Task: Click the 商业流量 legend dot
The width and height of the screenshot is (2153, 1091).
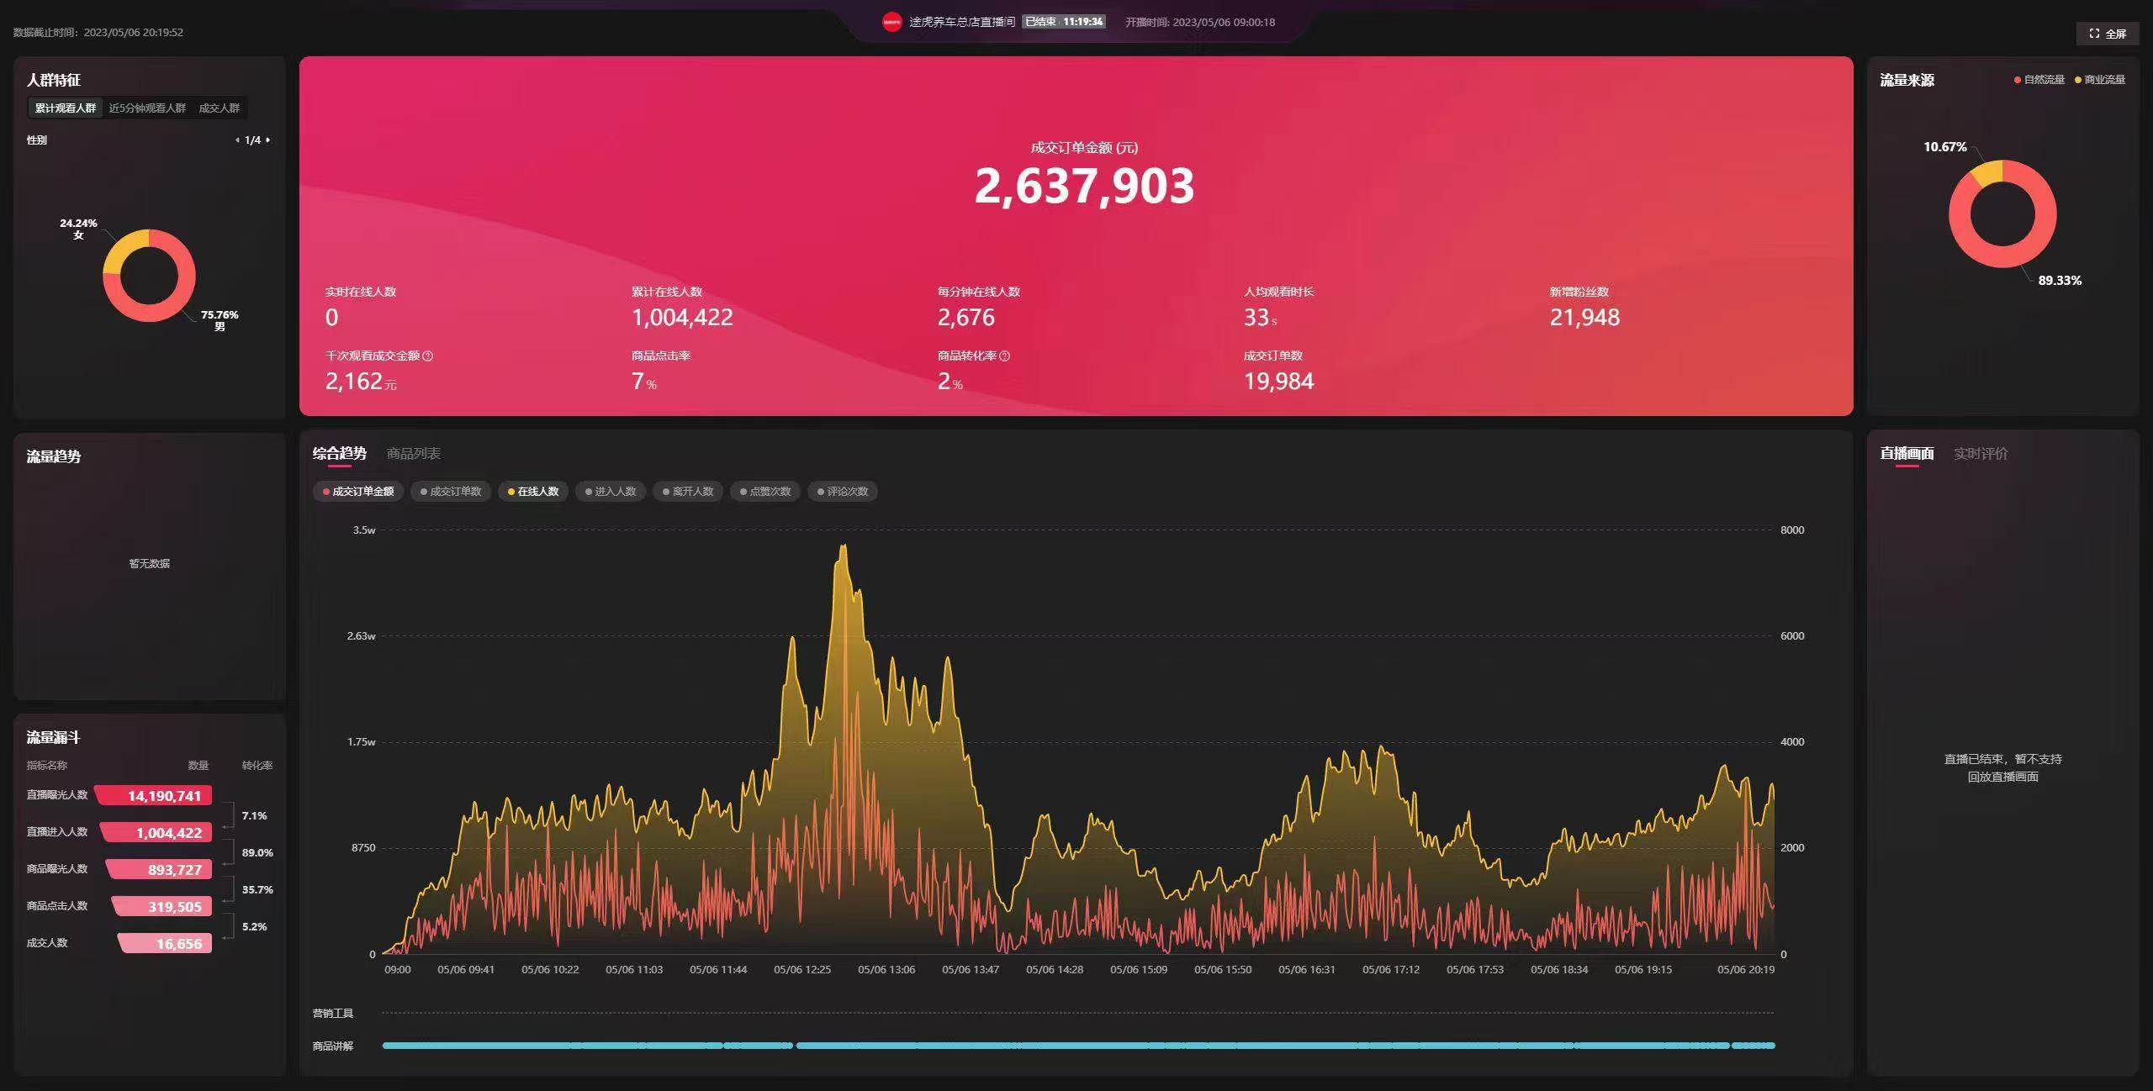Action: coord(2079,79)
